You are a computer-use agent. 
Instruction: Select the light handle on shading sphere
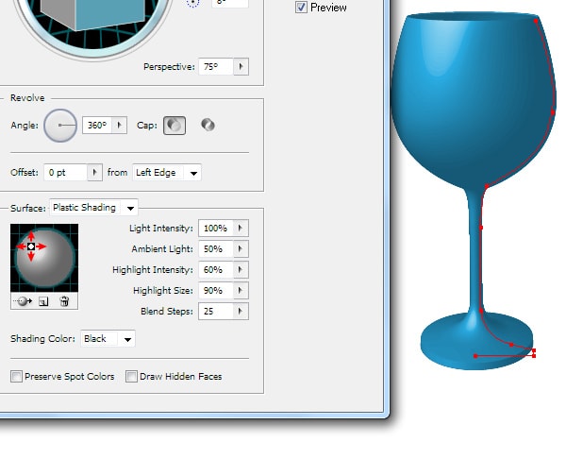(x=31, y=246)
